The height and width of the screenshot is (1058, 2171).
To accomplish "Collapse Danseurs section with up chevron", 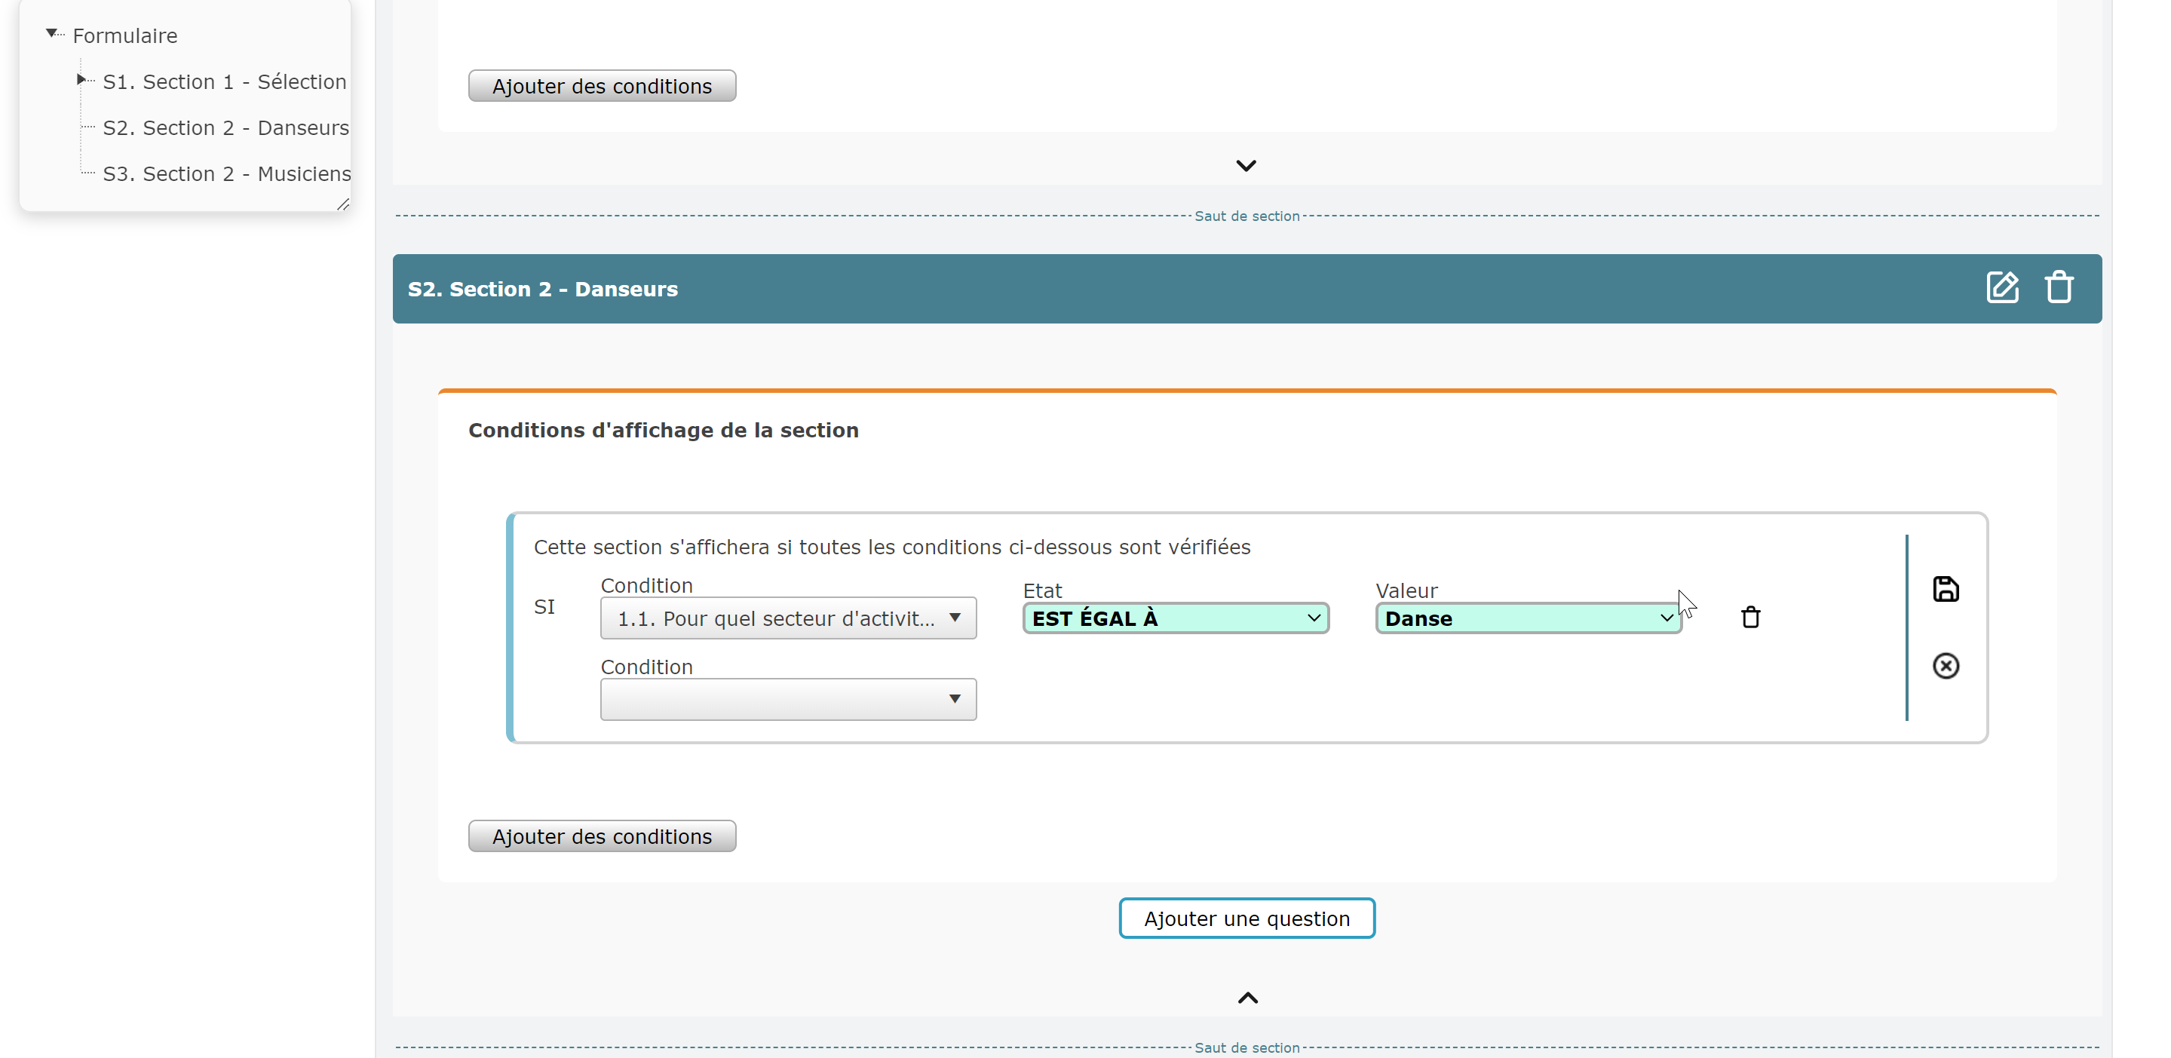I will click(x=1247, y=998).
